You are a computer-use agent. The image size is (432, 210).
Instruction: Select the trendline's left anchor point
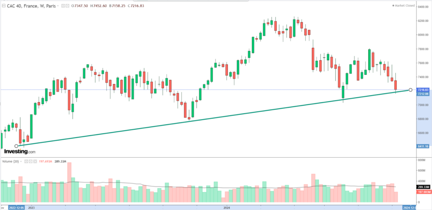(16, 146)
